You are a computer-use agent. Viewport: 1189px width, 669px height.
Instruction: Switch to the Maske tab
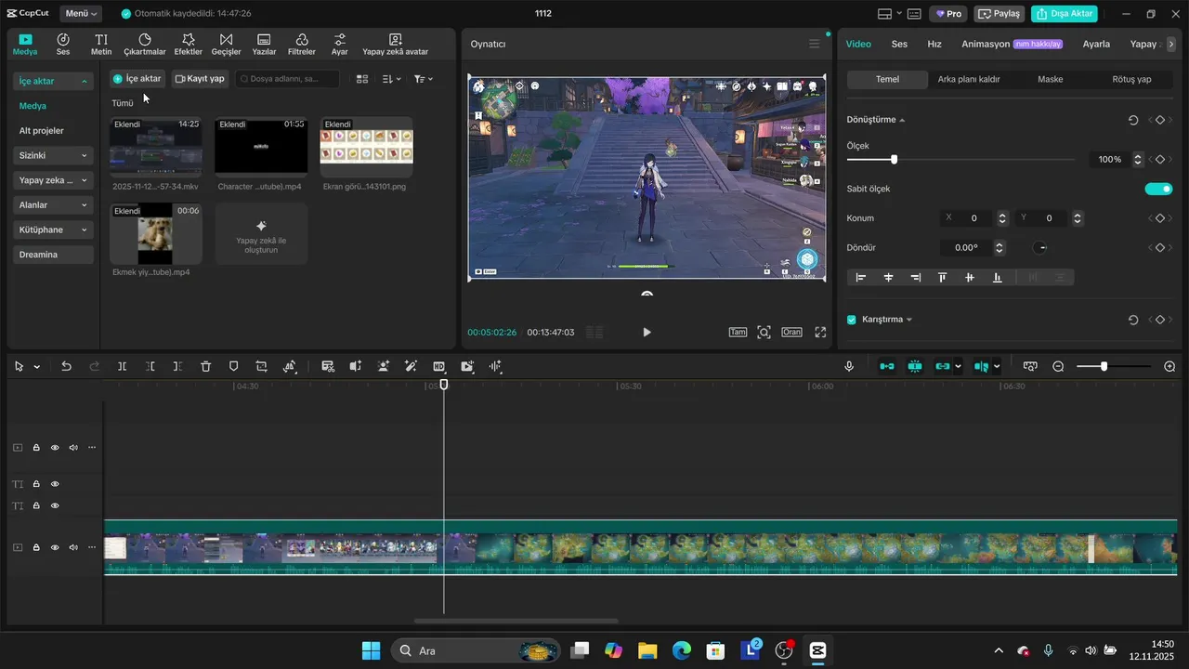(x=1051, y=80)
